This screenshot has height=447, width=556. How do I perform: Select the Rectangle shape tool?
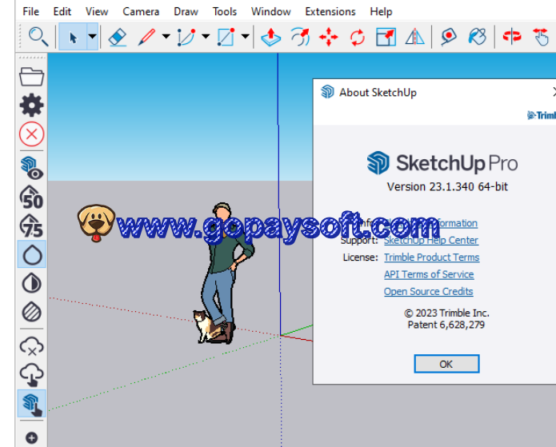(226, 37)
